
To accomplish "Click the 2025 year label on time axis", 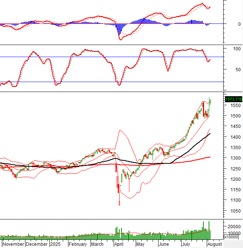I will tap(55, 244).
